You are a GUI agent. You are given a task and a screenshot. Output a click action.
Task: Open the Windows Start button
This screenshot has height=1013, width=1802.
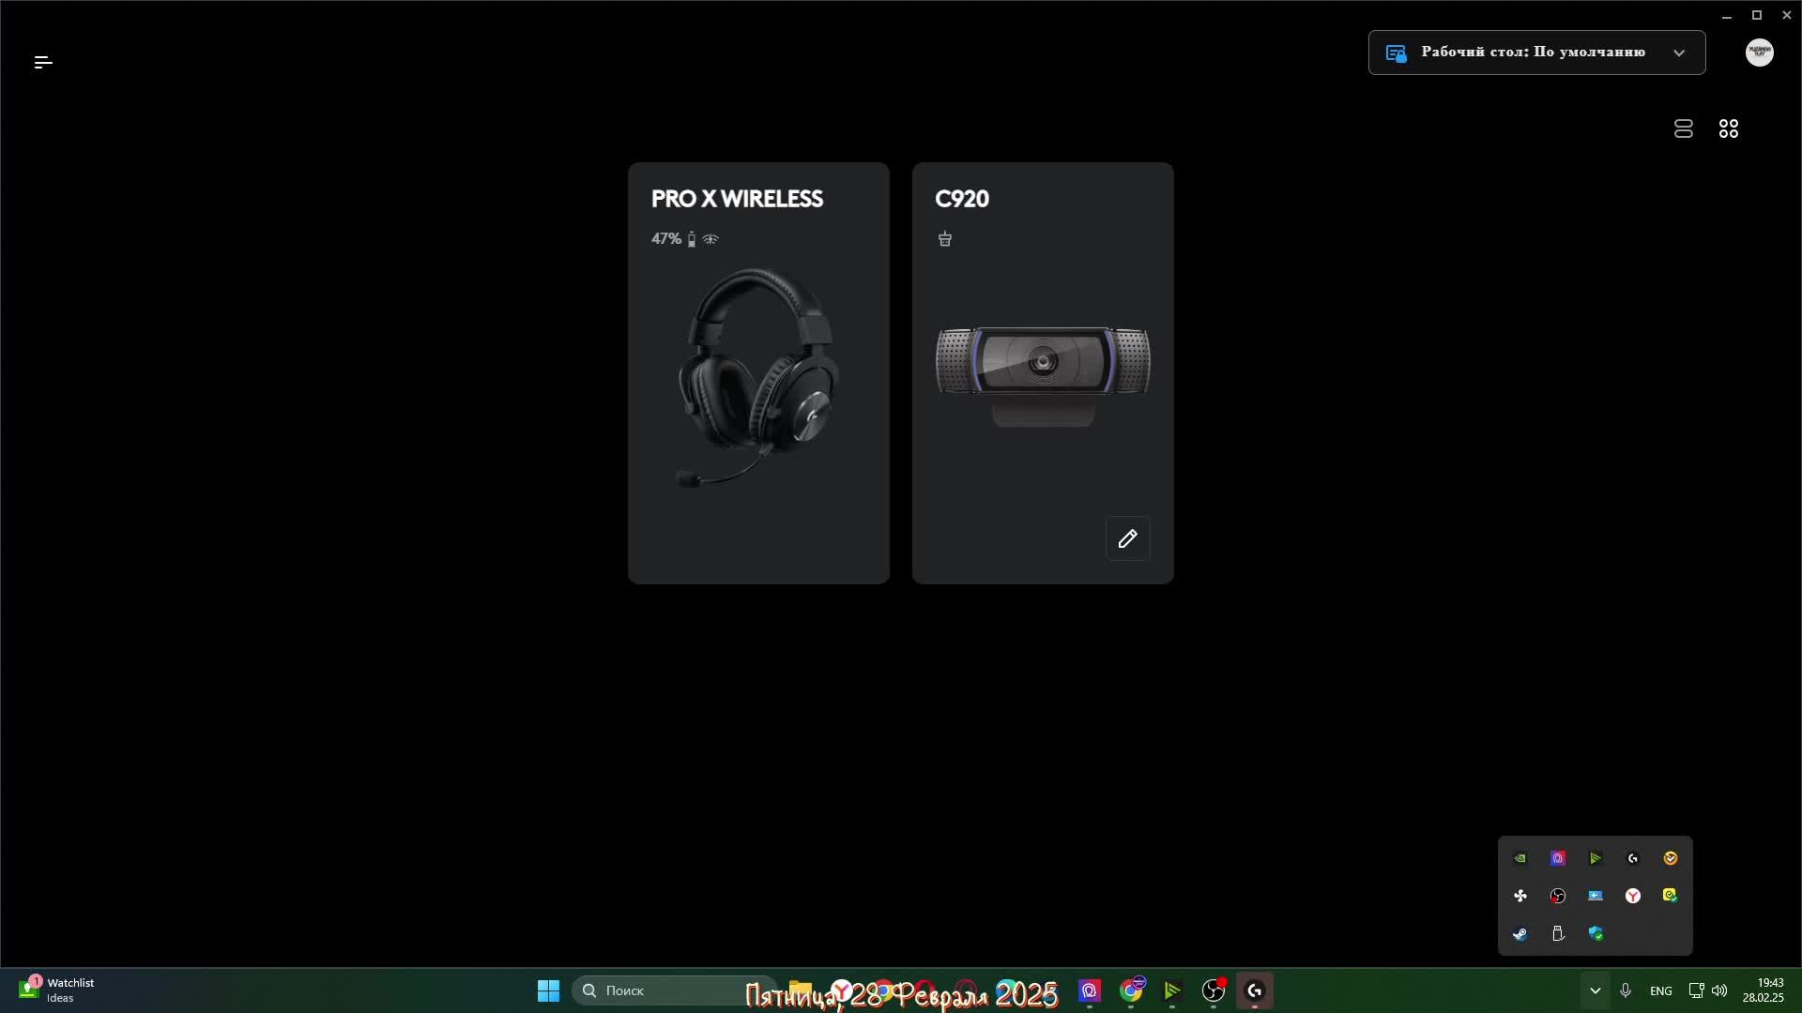tap(548, 990)
